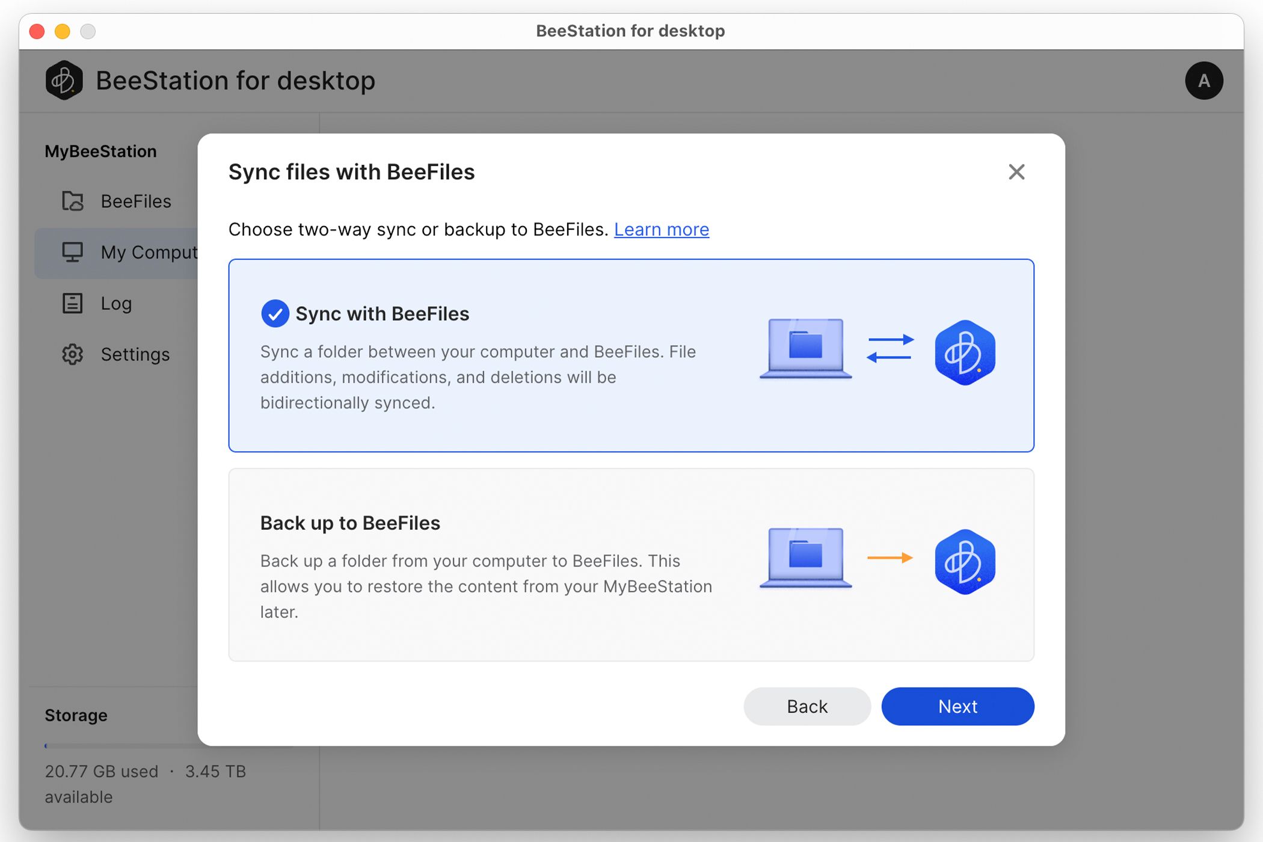Click the My Computer monitor icon
This screenshot has width=1263, height=842.
(x=73, y=252)
